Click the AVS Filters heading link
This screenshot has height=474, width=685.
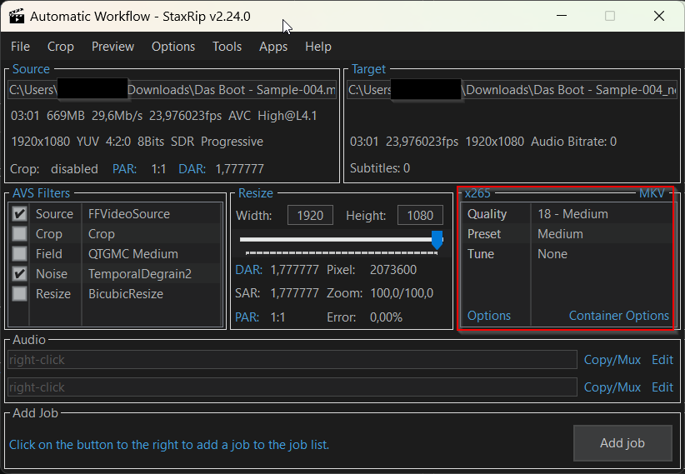[x=41, y=193]
